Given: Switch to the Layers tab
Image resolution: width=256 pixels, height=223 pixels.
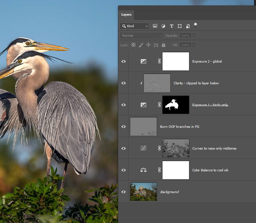Looking at the screenshot, I should (126, 15).
